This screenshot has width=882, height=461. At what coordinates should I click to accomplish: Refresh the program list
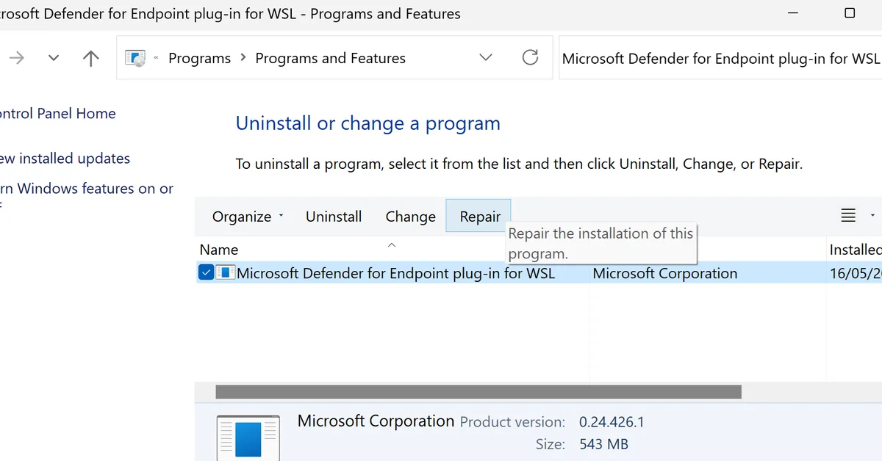[530, 57]
